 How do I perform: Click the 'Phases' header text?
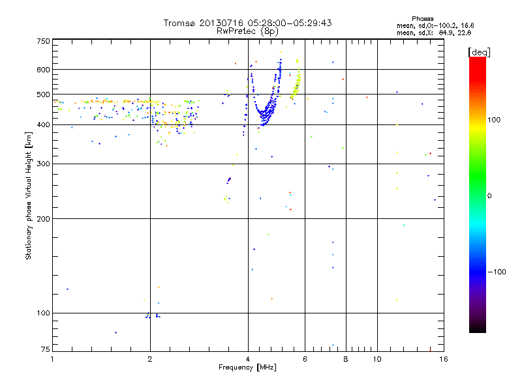point(422,19)
